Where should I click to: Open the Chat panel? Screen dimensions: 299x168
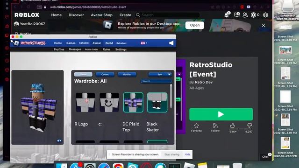point(265,157)
